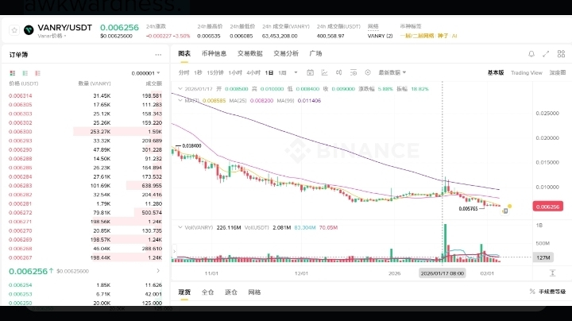Click the chart auto-scale icon at bottom right

click(x=552, y=273)
